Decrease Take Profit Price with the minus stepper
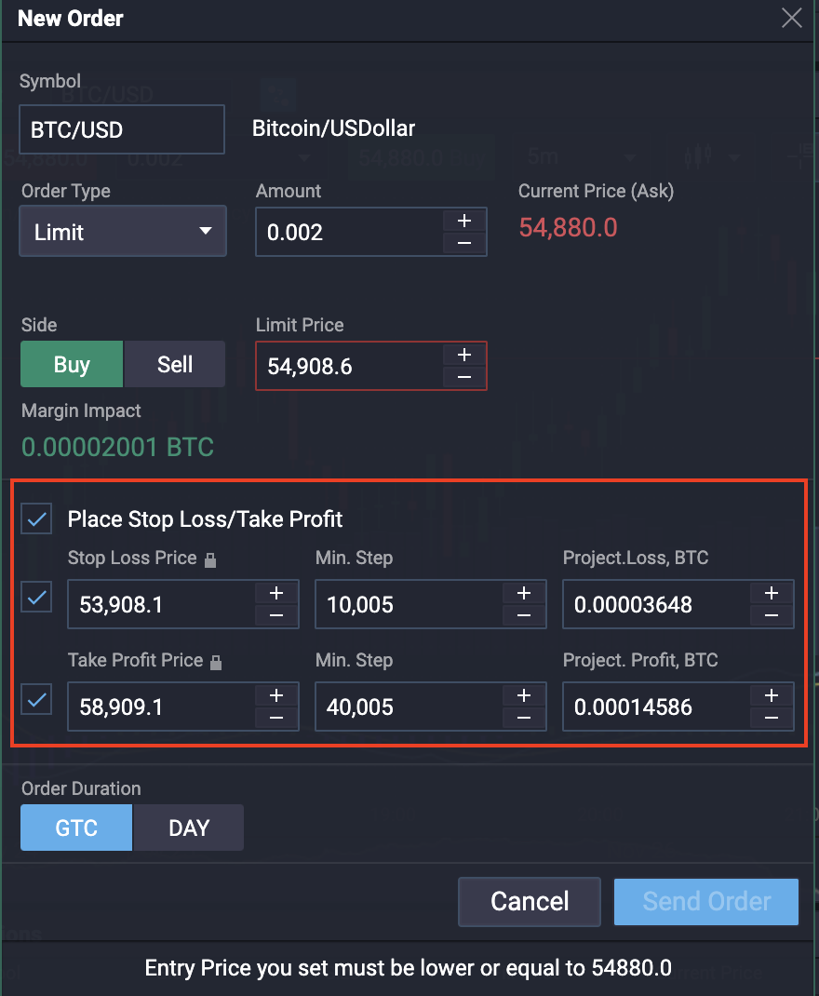819x996 pixels. (x=275, y=718)
